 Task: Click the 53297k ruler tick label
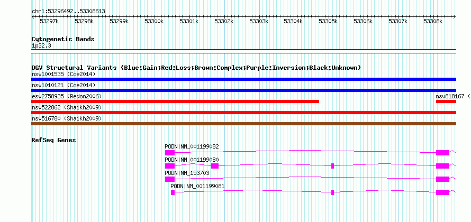49,21
